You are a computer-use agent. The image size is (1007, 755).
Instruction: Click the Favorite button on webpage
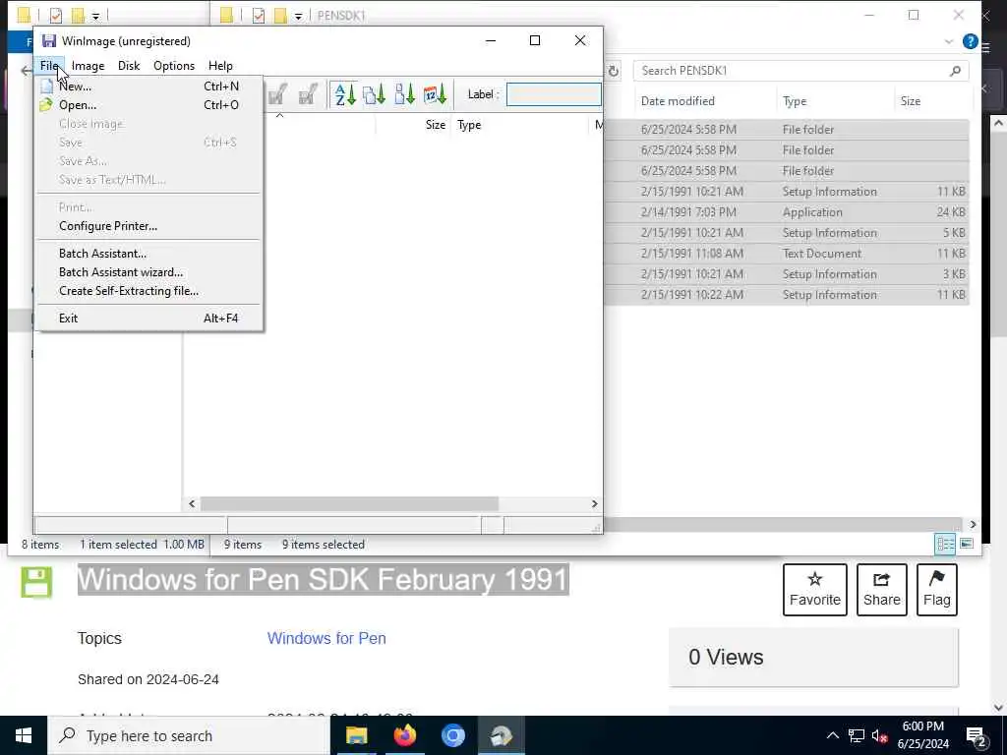click(x=815, y=590)
